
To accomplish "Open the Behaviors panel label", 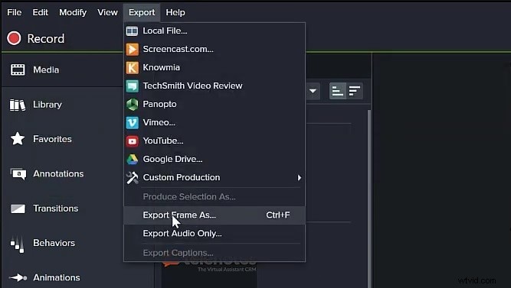I will click(54, 243).
